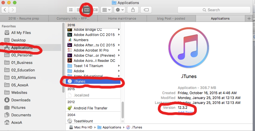Click the version value 12.3.2
255x131 pixels.
[182, 108]
